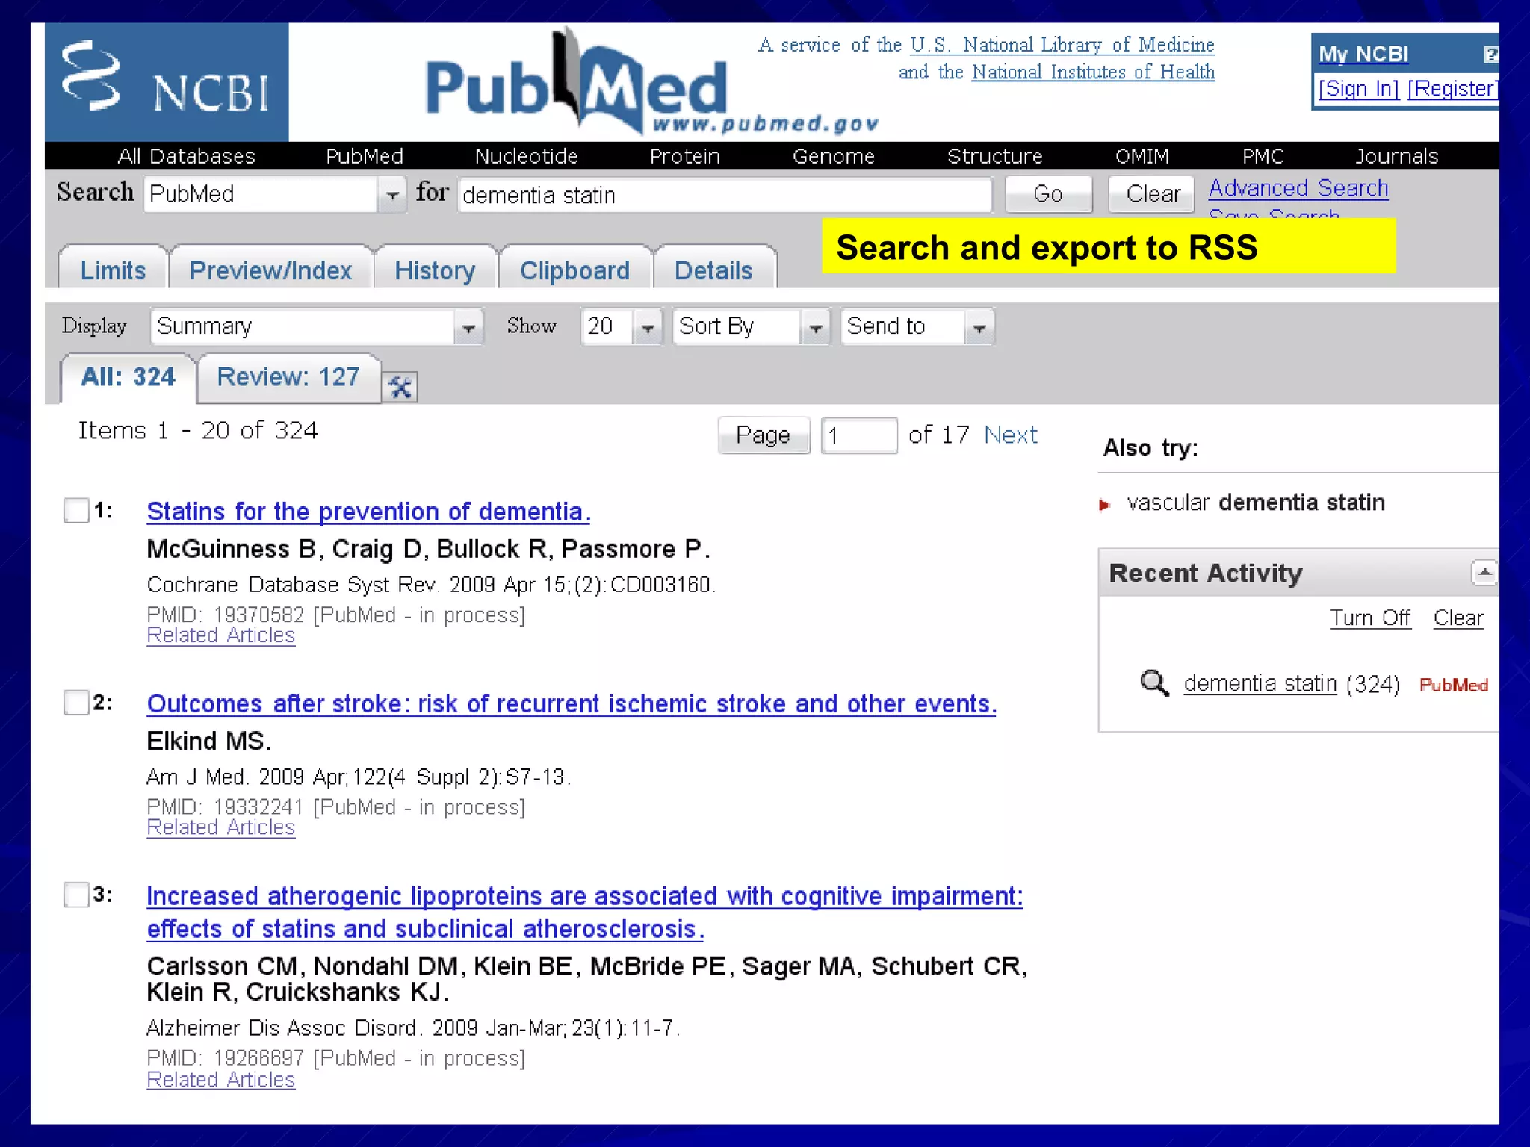The width and height of the screenshot is (1530, 1147).
Task: Click the page number input field
Action: coord(858,435)
